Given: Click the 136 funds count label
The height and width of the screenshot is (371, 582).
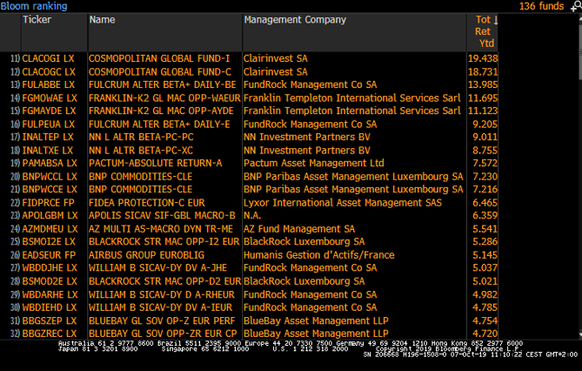Looking at the screenshot, I should (x=541, y=6).
